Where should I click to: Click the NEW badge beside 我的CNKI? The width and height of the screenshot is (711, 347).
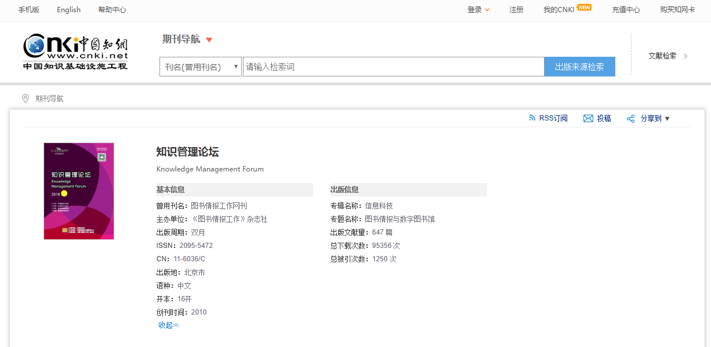coord(584,8)
